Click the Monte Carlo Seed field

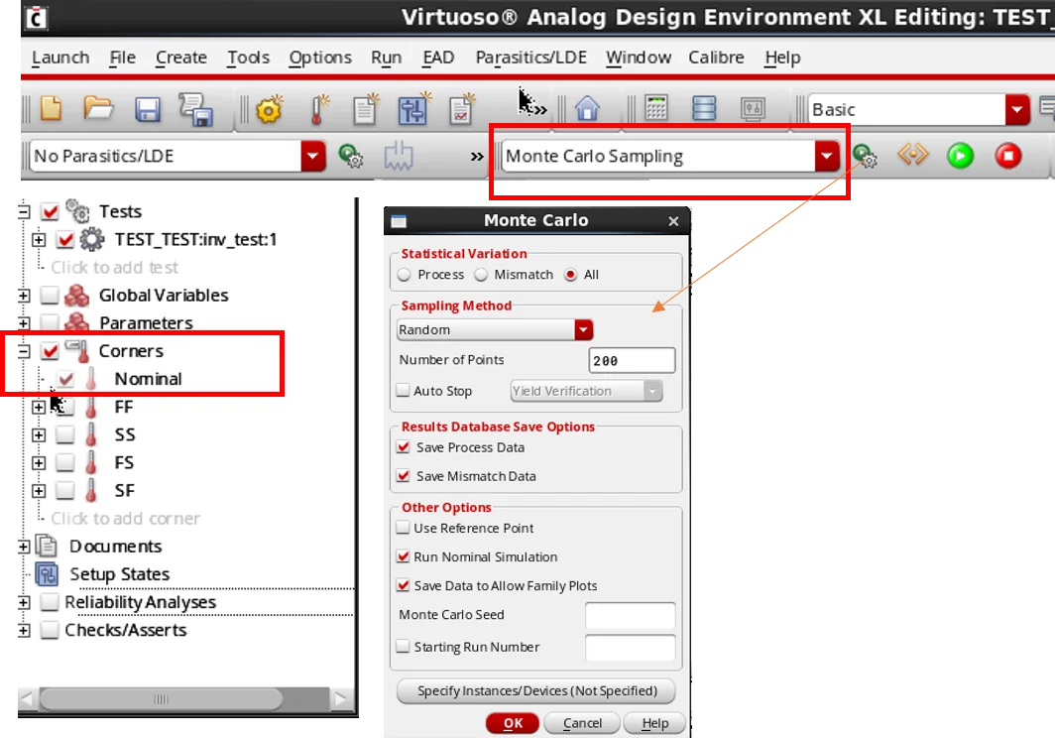tap(630, 615)
